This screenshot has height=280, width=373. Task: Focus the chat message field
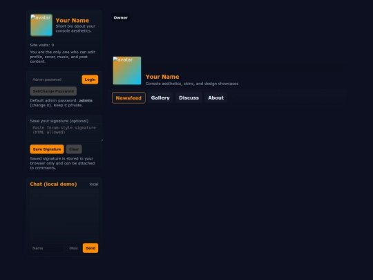tap(73, 248)
